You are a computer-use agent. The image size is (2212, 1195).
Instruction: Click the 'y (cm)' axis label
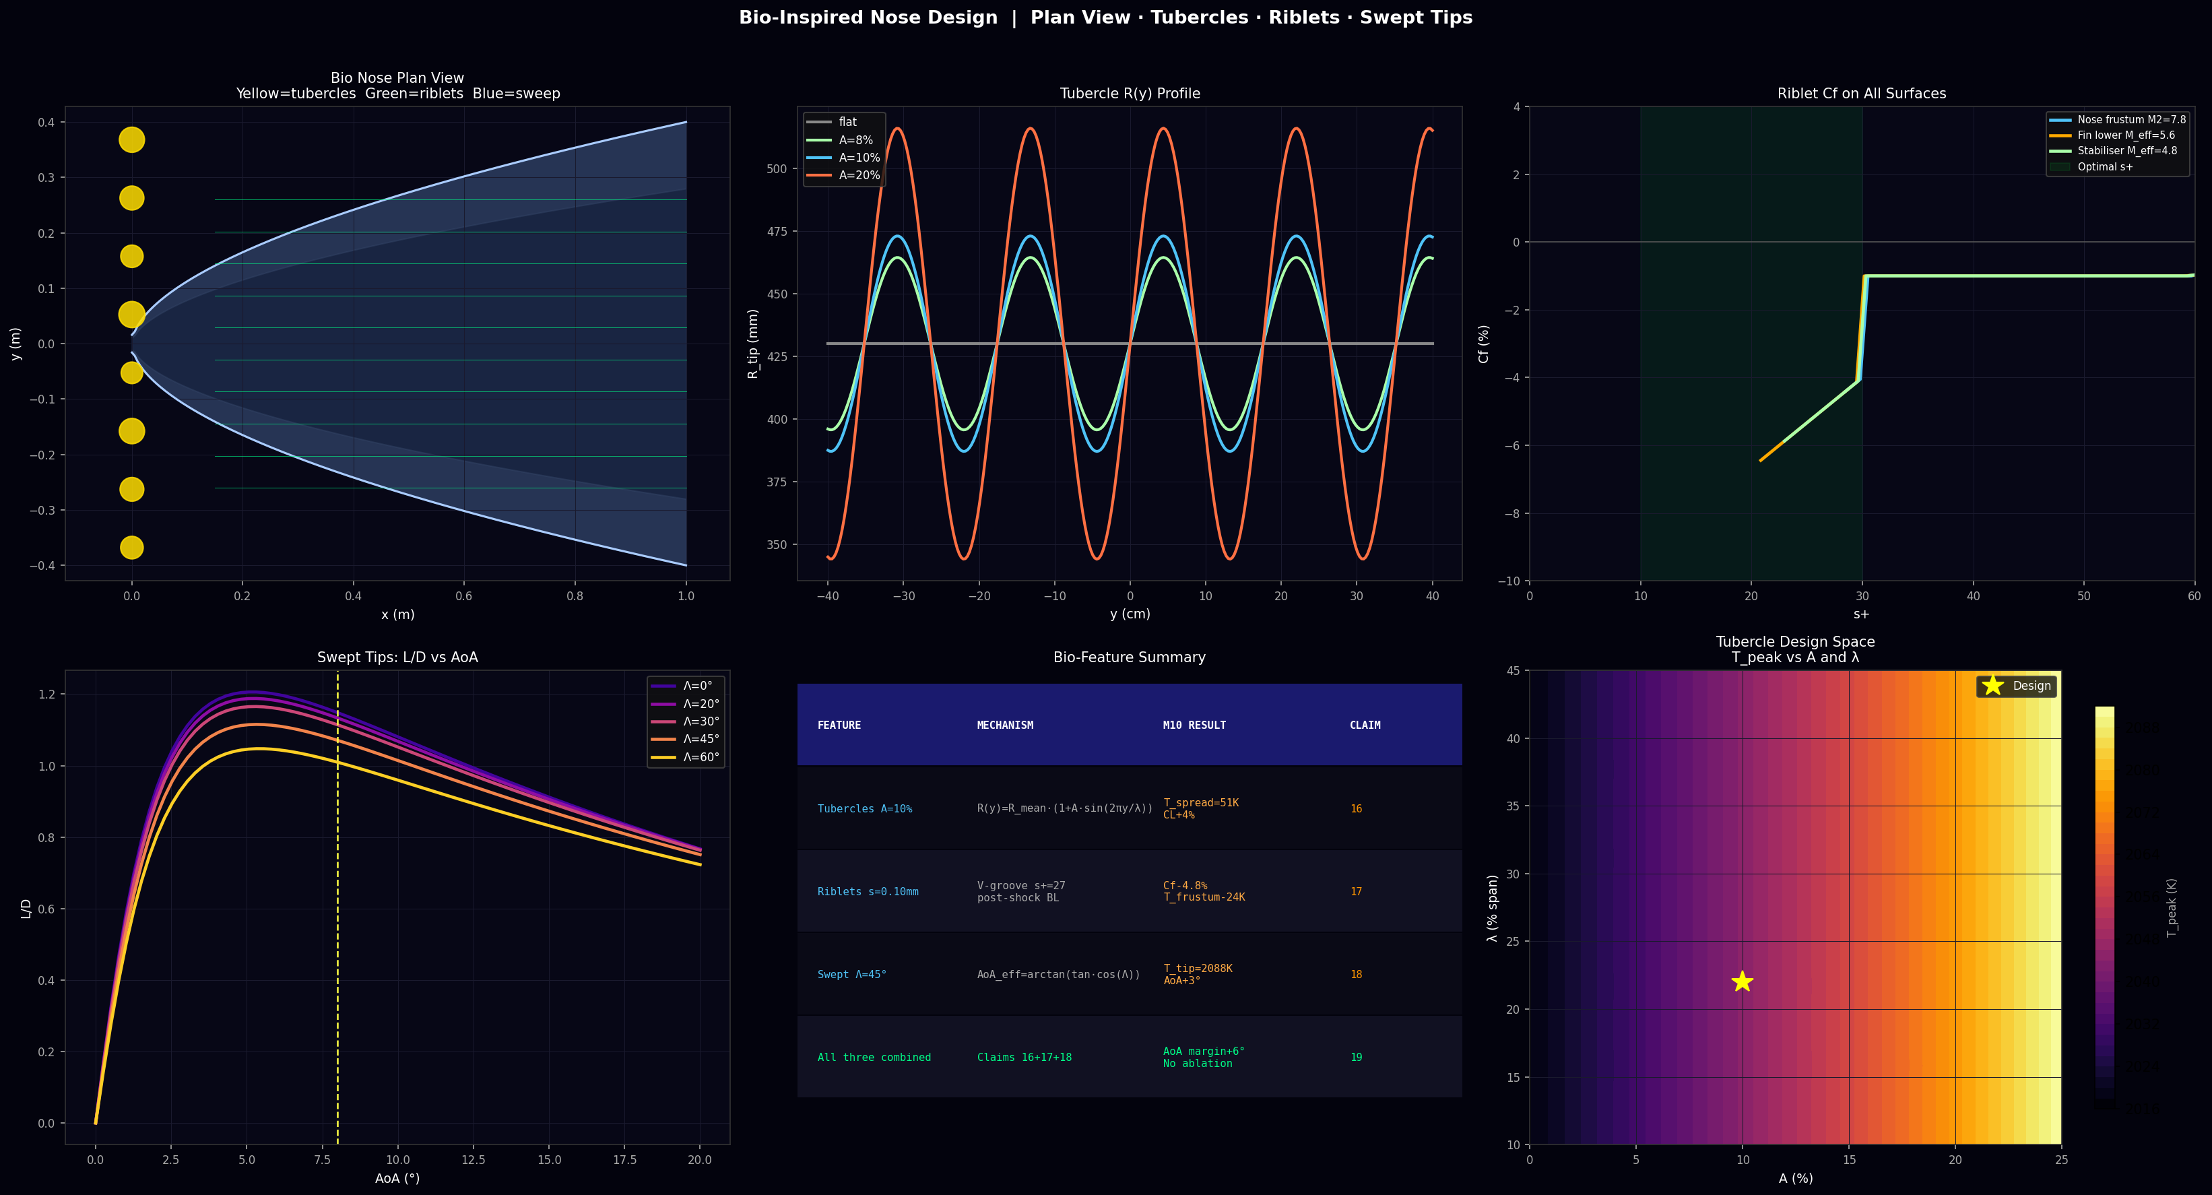(x=1130, y=614)
